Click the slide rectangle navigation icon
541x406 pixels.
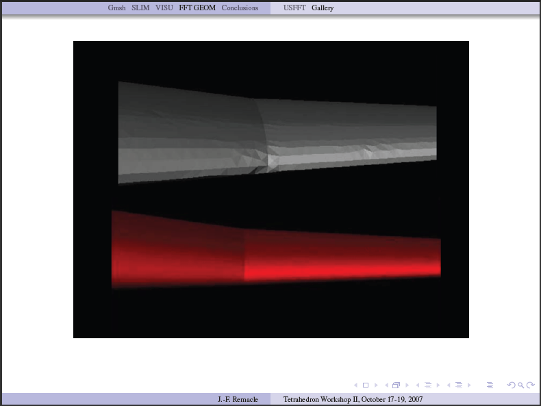[x=366, y=385]
